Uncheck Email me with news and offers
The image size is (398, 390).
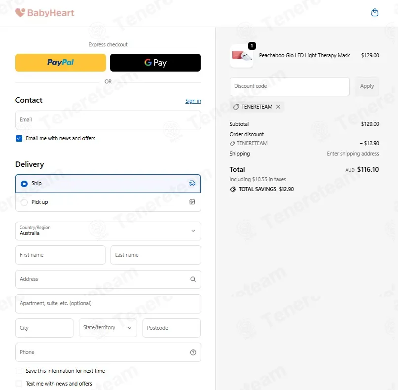pyautogui.click(x=19, y=138)
